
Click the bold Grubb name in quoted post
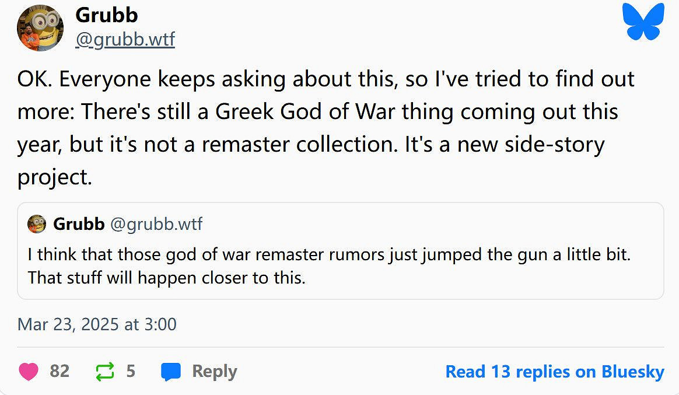(79, 223)
